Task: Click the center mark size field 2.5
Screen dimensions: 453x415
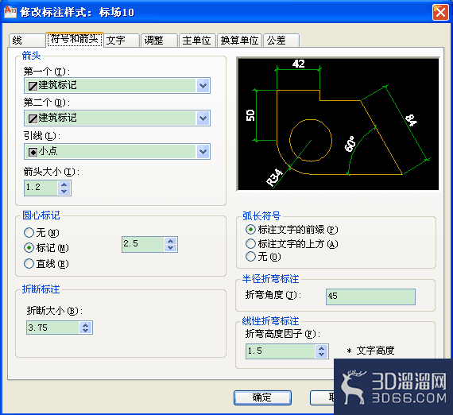Action: coord(143,244)
